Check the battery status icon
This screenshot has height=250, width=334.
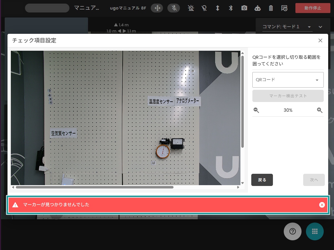tap(271, 8)
